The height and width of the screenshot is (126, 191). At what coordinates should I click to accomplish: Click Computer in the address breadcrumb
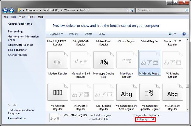32,10
